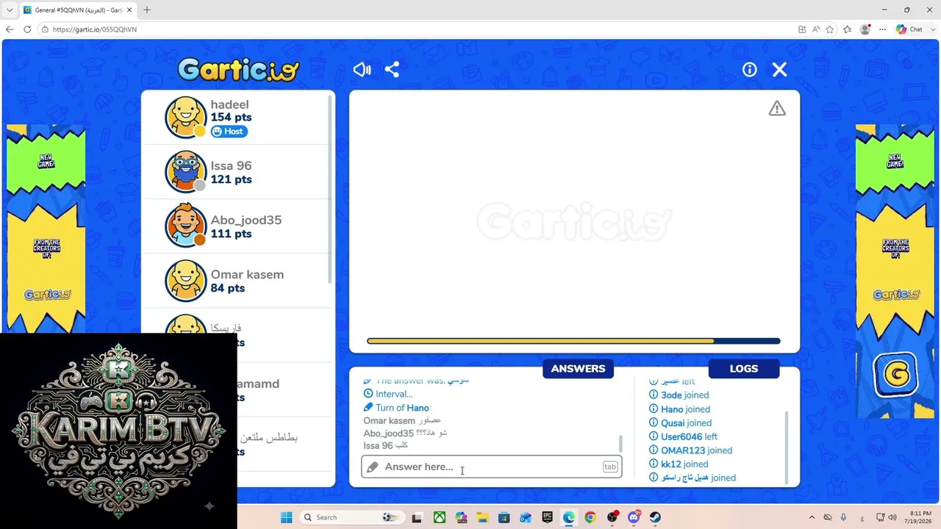Open Epic Games Launcher from taskbar
Image resolution: width=941 pixels, height=529 pixels.
pos(547,517)
